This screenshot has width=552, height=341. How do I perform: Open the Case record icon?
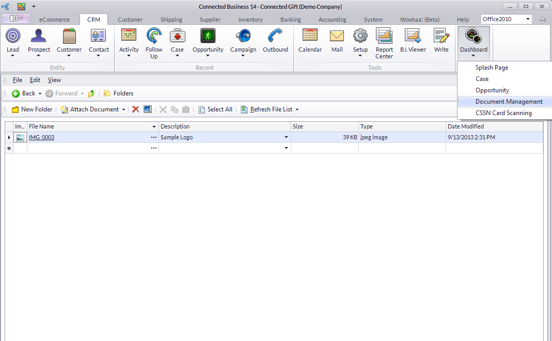pyautogui.click(x=177, y=37)
